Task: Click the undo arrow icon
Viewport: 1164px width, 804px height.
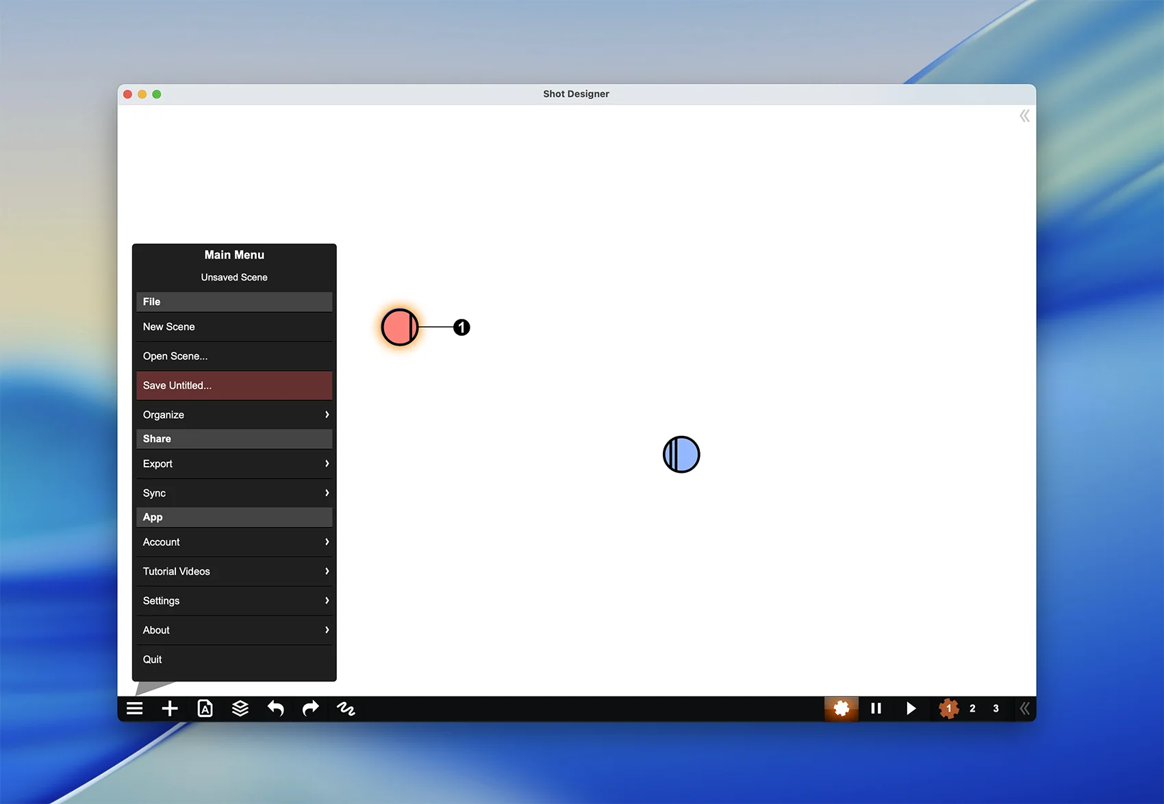Action: pos(275,708)
